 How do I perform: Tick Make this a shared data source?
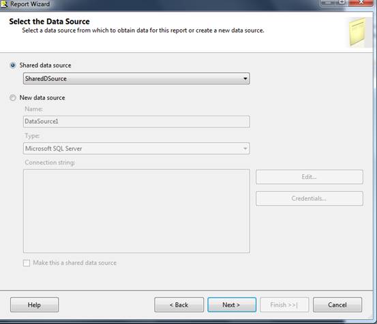(27, 263)
